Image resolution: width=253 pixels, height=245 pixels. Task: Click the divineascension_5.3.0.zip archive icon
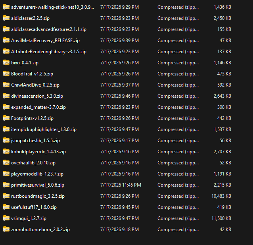click(6, 96)
